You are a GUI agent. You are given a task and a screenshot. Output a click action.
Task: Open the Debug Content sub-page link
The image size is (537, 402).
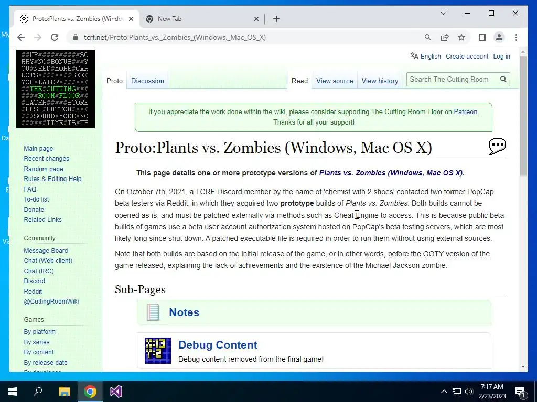(x=218, y=345)
